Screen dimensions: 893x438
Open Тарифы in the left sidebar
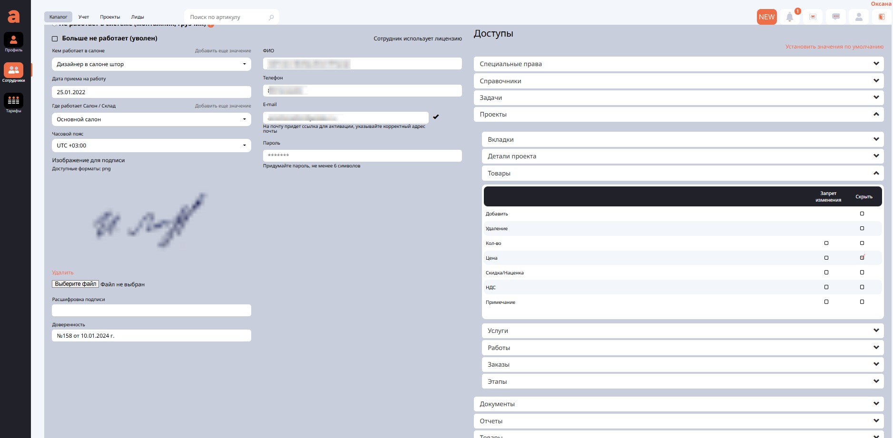tap(13, 103)
